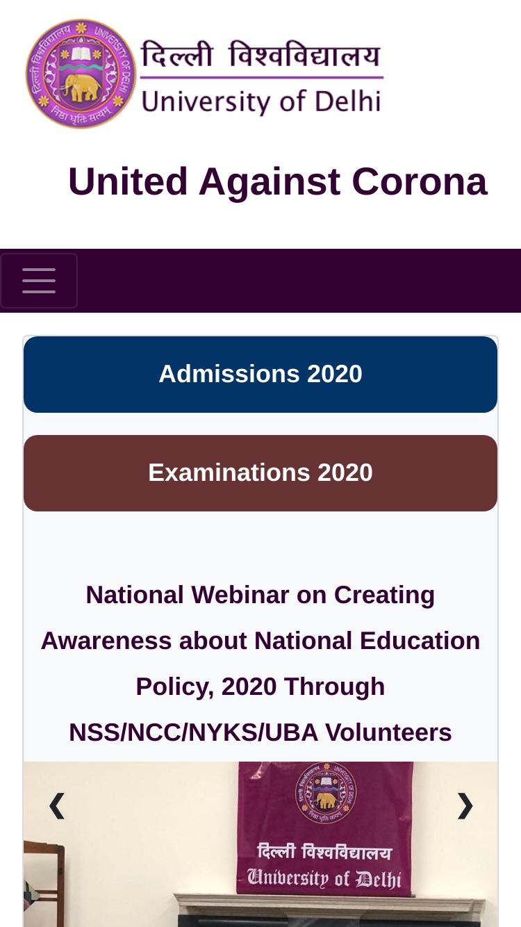Click the 'Policy, 2020 Through' text line

point(260,687)
